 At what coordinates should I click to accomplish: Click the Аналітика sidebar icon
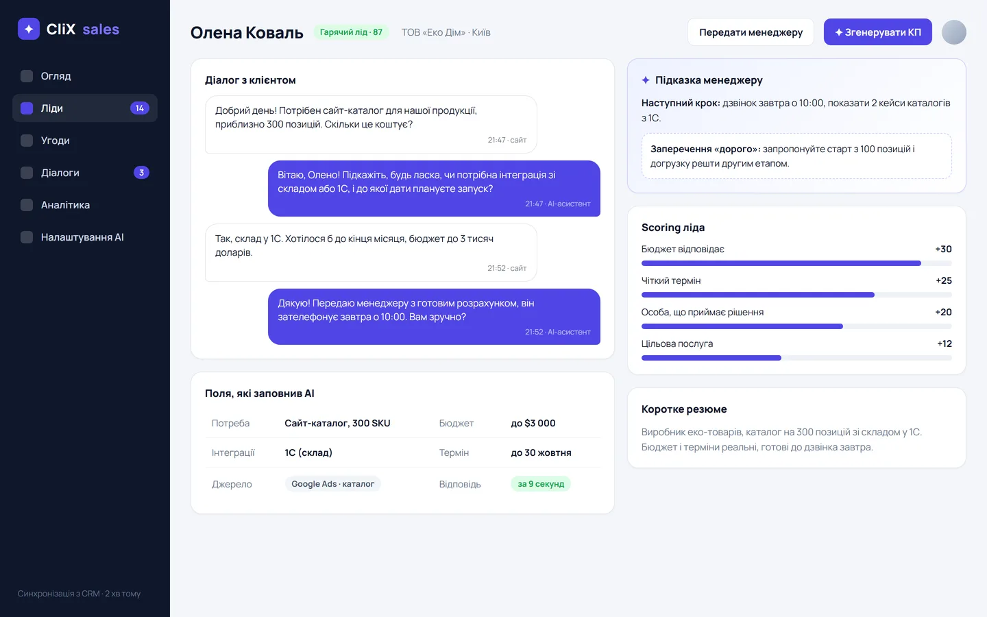click(x=27, y=205)
